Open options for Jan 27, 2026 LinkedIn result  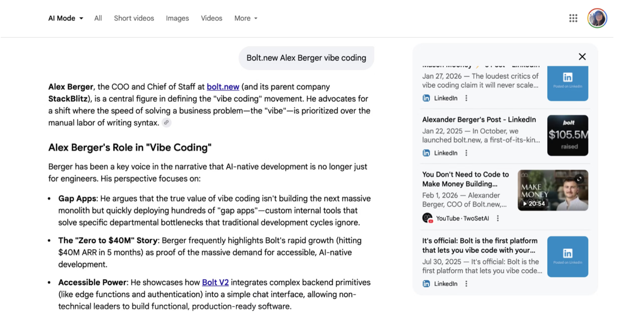[x=466, y=98]
